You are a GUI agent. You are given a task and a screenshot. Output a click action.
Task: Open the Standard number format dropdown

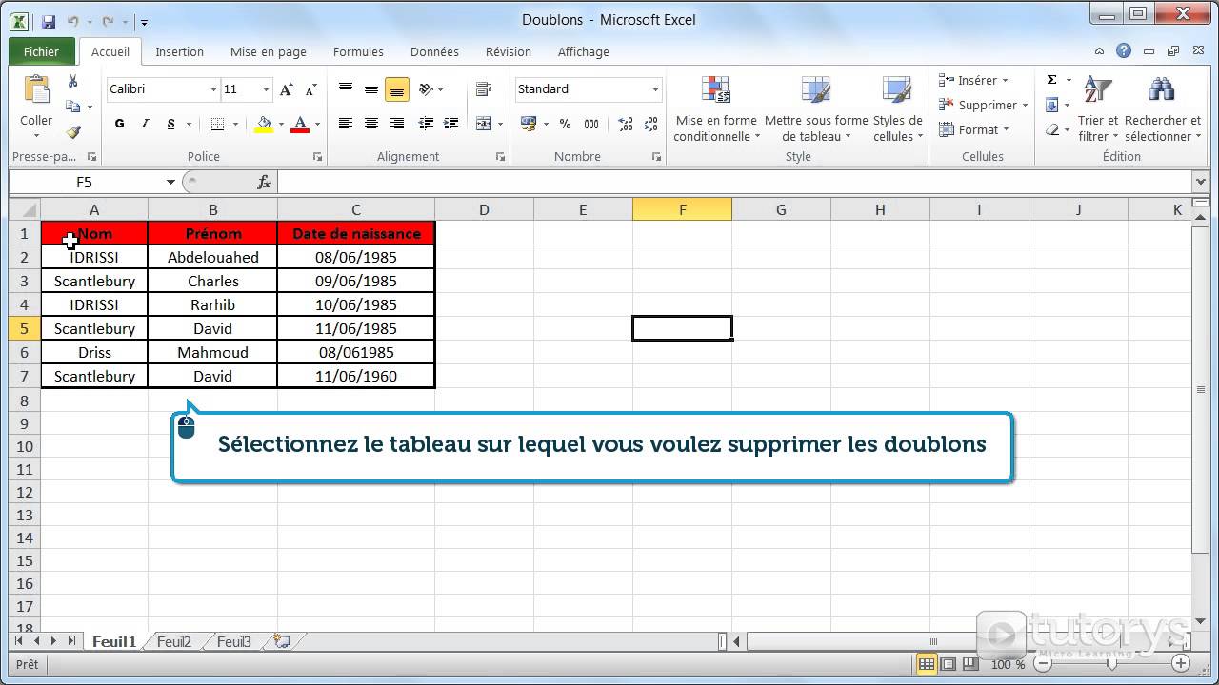pos(655,89)
